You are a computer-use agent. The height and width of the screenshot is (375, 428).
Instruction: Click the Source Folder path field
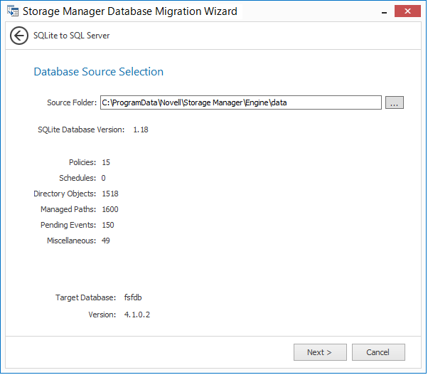pyautogui.click(x=240, y=102)
